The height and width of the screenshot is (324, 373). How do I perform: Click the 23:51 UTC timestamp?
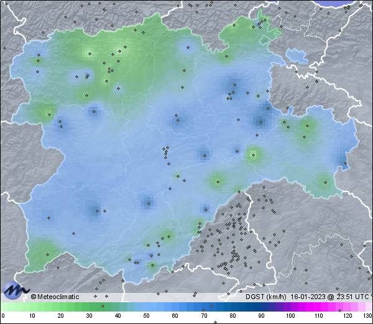352,297
